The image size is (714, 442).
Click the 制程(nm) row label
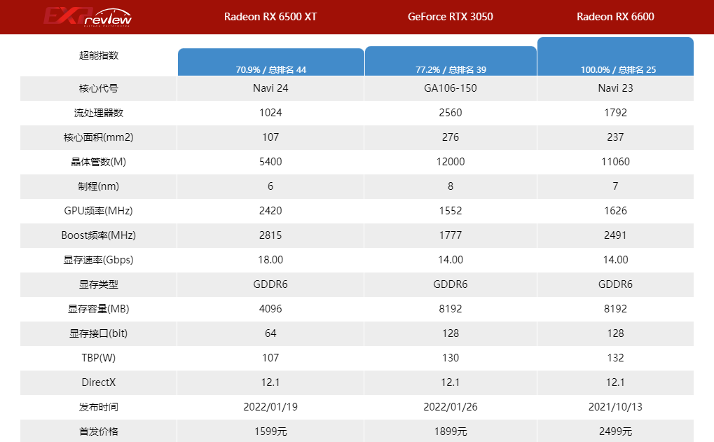point(98,186)
